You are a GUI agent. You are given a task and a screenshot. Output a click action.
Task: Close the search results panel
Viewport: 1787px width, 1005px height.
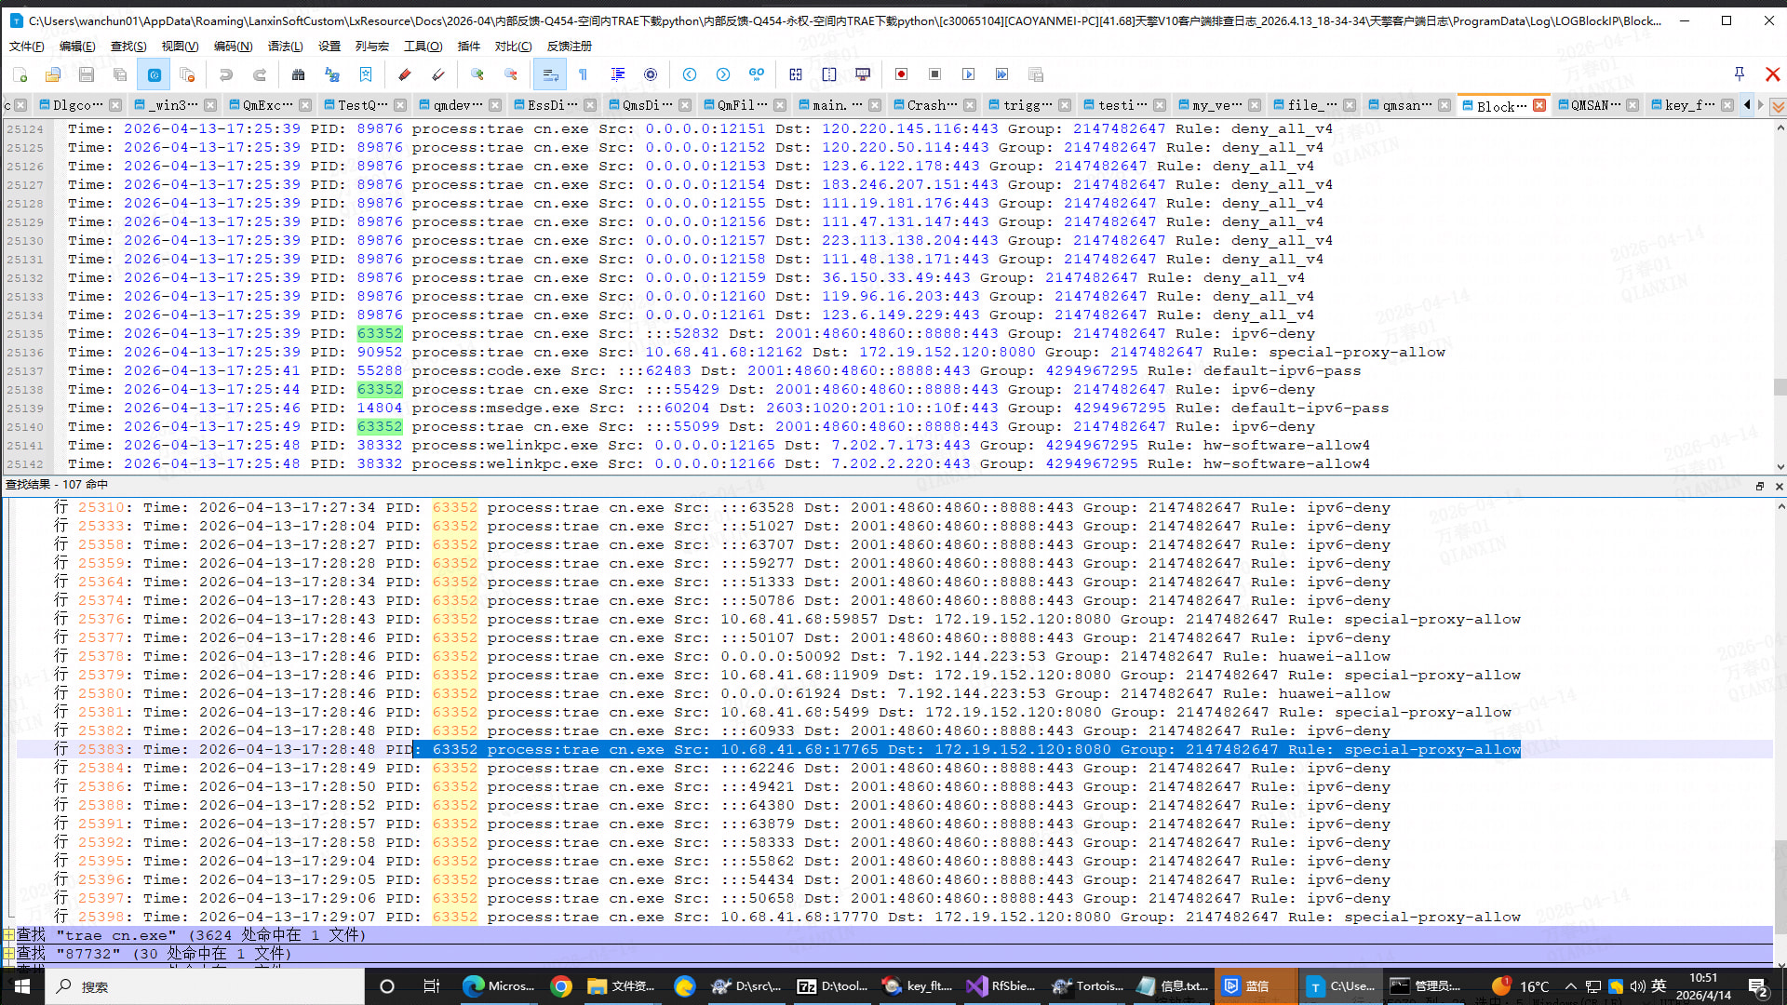(1780, 486)
